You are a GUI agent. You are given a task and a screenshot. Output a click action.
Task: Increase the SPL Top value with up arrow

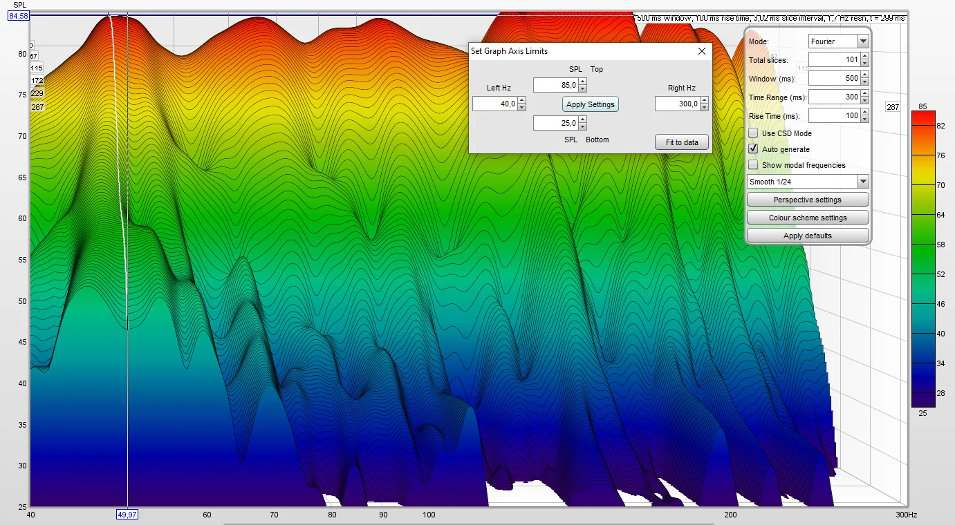coord(582,82)
